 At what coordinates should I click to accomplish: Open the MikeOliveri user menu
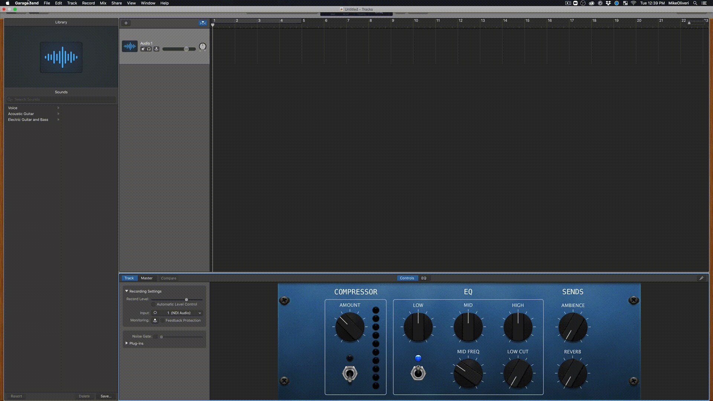678,3
